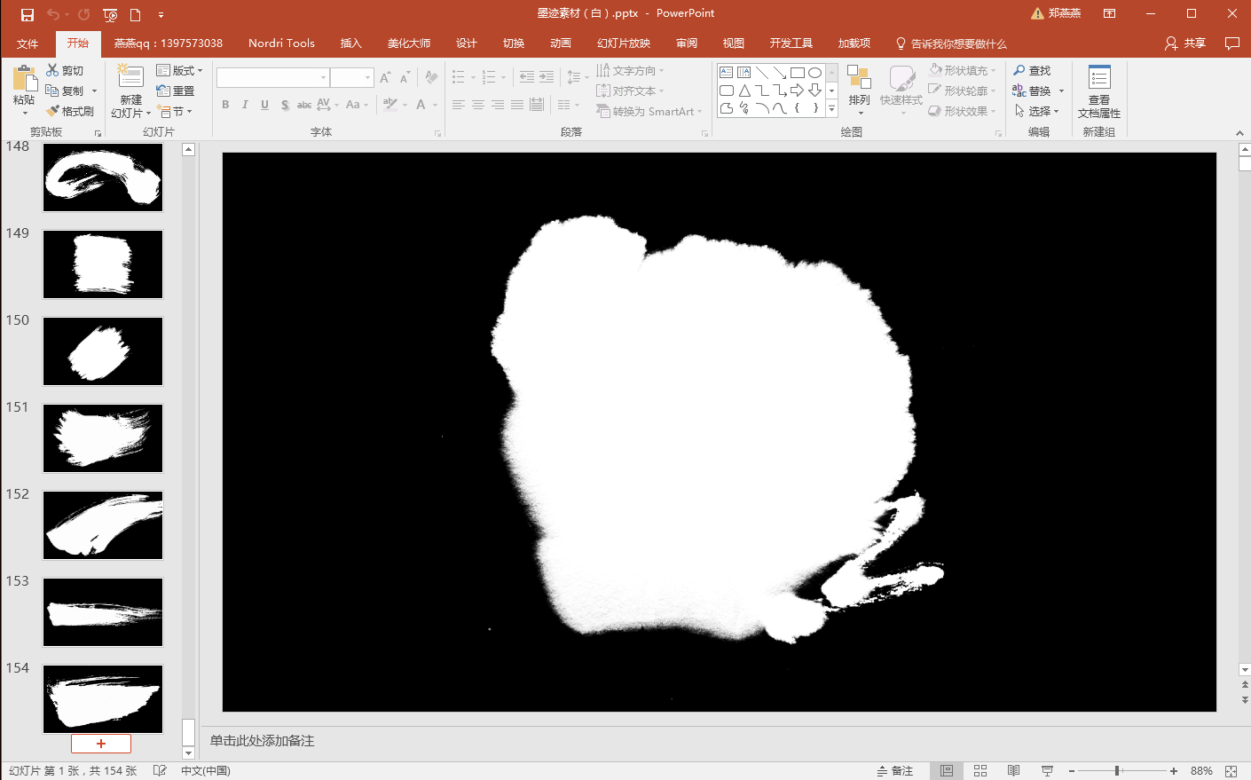Toggle the Notes (备注) pane in status bar
1251x780 pixels.
(895, 771)
